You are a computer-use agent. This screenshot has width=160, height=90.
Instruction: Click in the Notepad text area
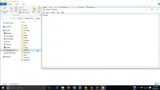point(100,40)
